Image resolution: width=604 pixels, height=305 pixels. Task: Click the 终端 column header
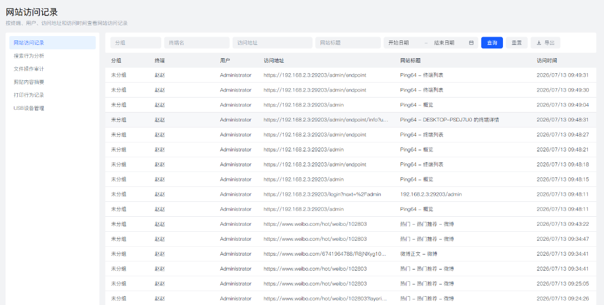[x=160, y=60]
